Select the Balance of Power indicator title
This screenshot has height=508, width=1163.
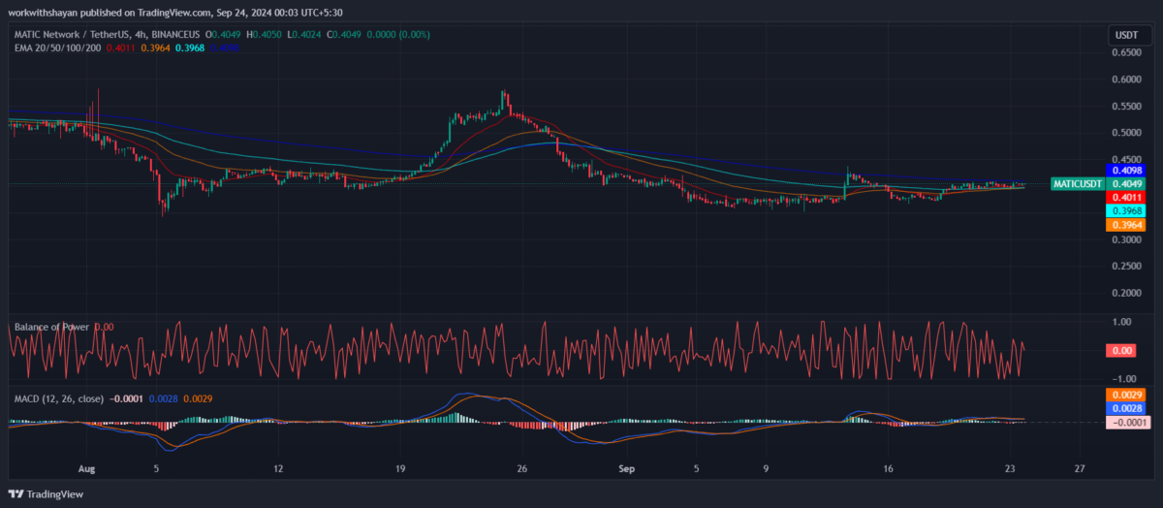pos(51,327)
